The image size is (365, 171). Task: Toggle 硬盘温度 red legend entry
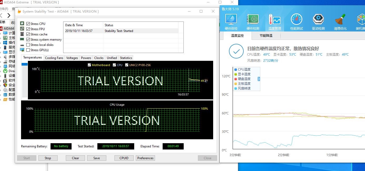(242, 79)
